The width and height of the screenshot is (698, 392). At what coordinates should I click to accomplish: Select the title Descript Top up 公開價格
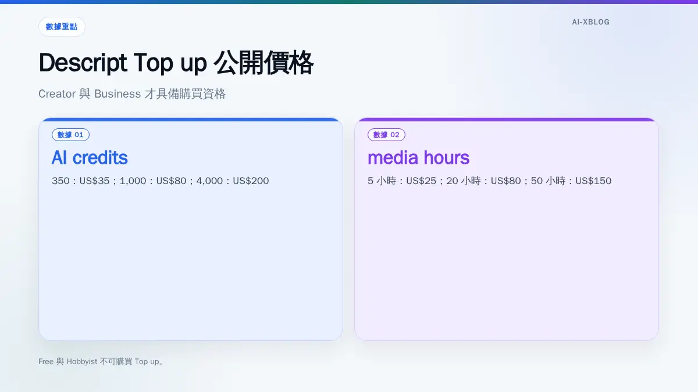[x=176, y=63]
